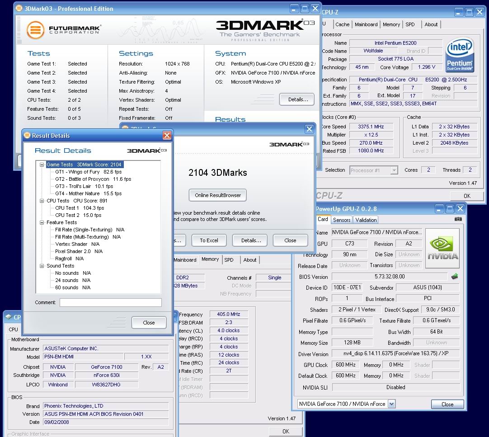Open About tab in middle CPU-Z window
Screen dimensions: 489x437
pos(250,260)
